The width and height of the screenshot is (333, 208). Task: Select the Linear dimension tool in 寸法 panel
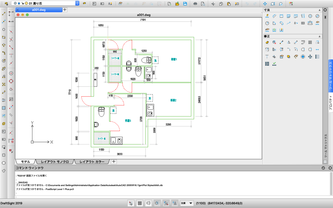(x=281, y=16)
